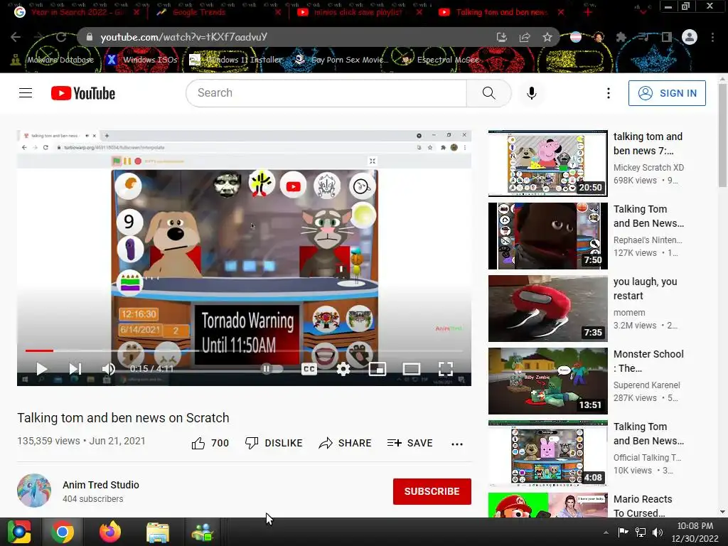This screenshot has height=546, width=728.
Task: Start voice search with the microphone
Action: [x=532, y=93]
